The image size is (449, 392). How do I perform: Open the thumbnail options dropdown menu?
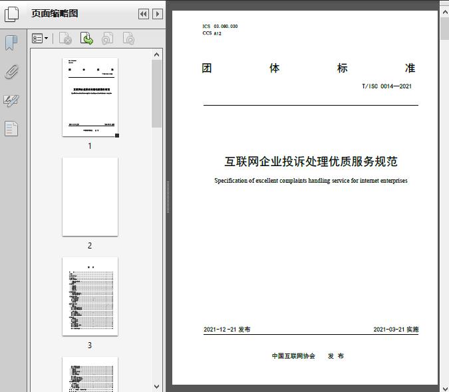pyautogui.click(x=40, y=39)
